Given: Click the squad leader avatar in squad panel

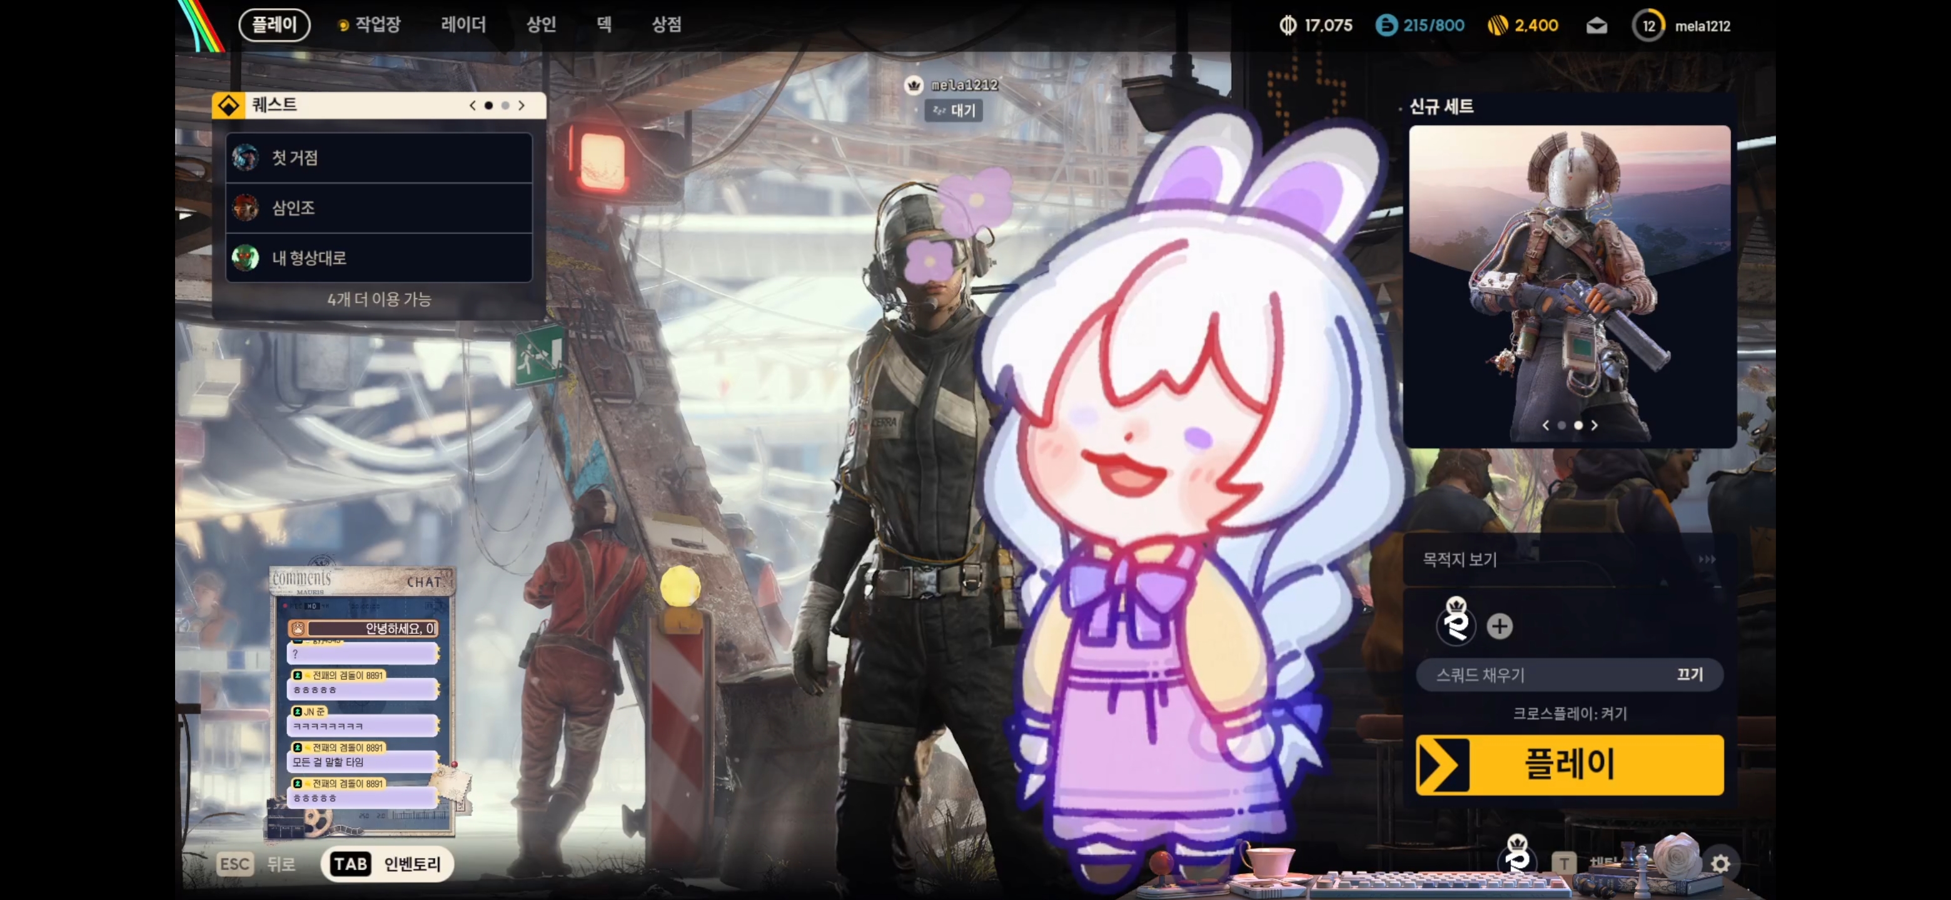Looking at the screenshot, I should pyautogui.click(x=1456, y=623).
